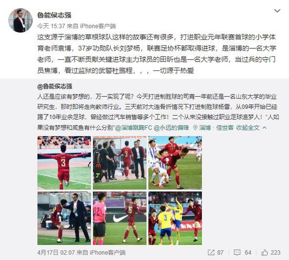Collapse the full text with 收起全文

[x=247, y=128]
